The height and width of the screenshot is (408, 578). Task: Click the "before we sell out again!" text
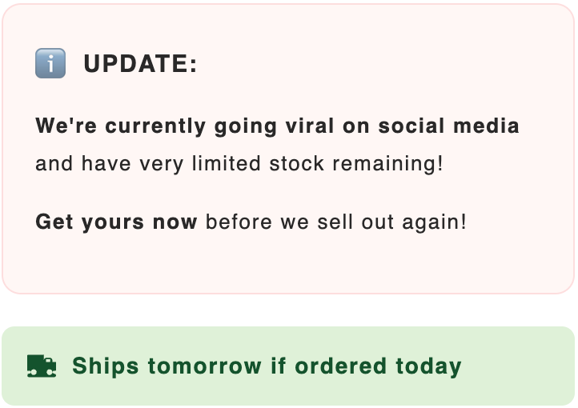[336, 222]
